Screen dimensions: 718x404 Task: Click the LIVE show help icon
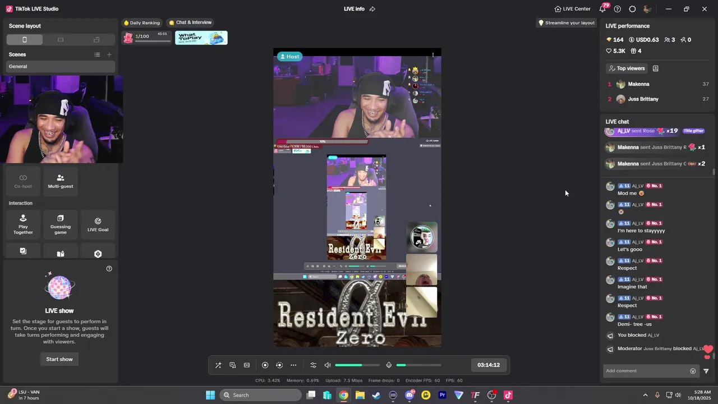coord(109,269)
